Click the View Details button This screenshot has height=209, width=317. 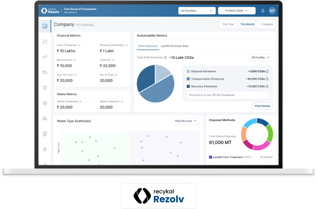pyautogui.click(x=262, y=106)
